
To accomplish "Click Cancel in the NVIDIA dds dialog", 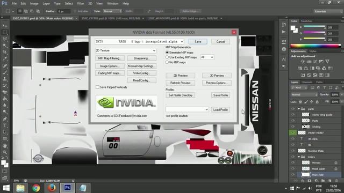I will click(x=220, y=42).
